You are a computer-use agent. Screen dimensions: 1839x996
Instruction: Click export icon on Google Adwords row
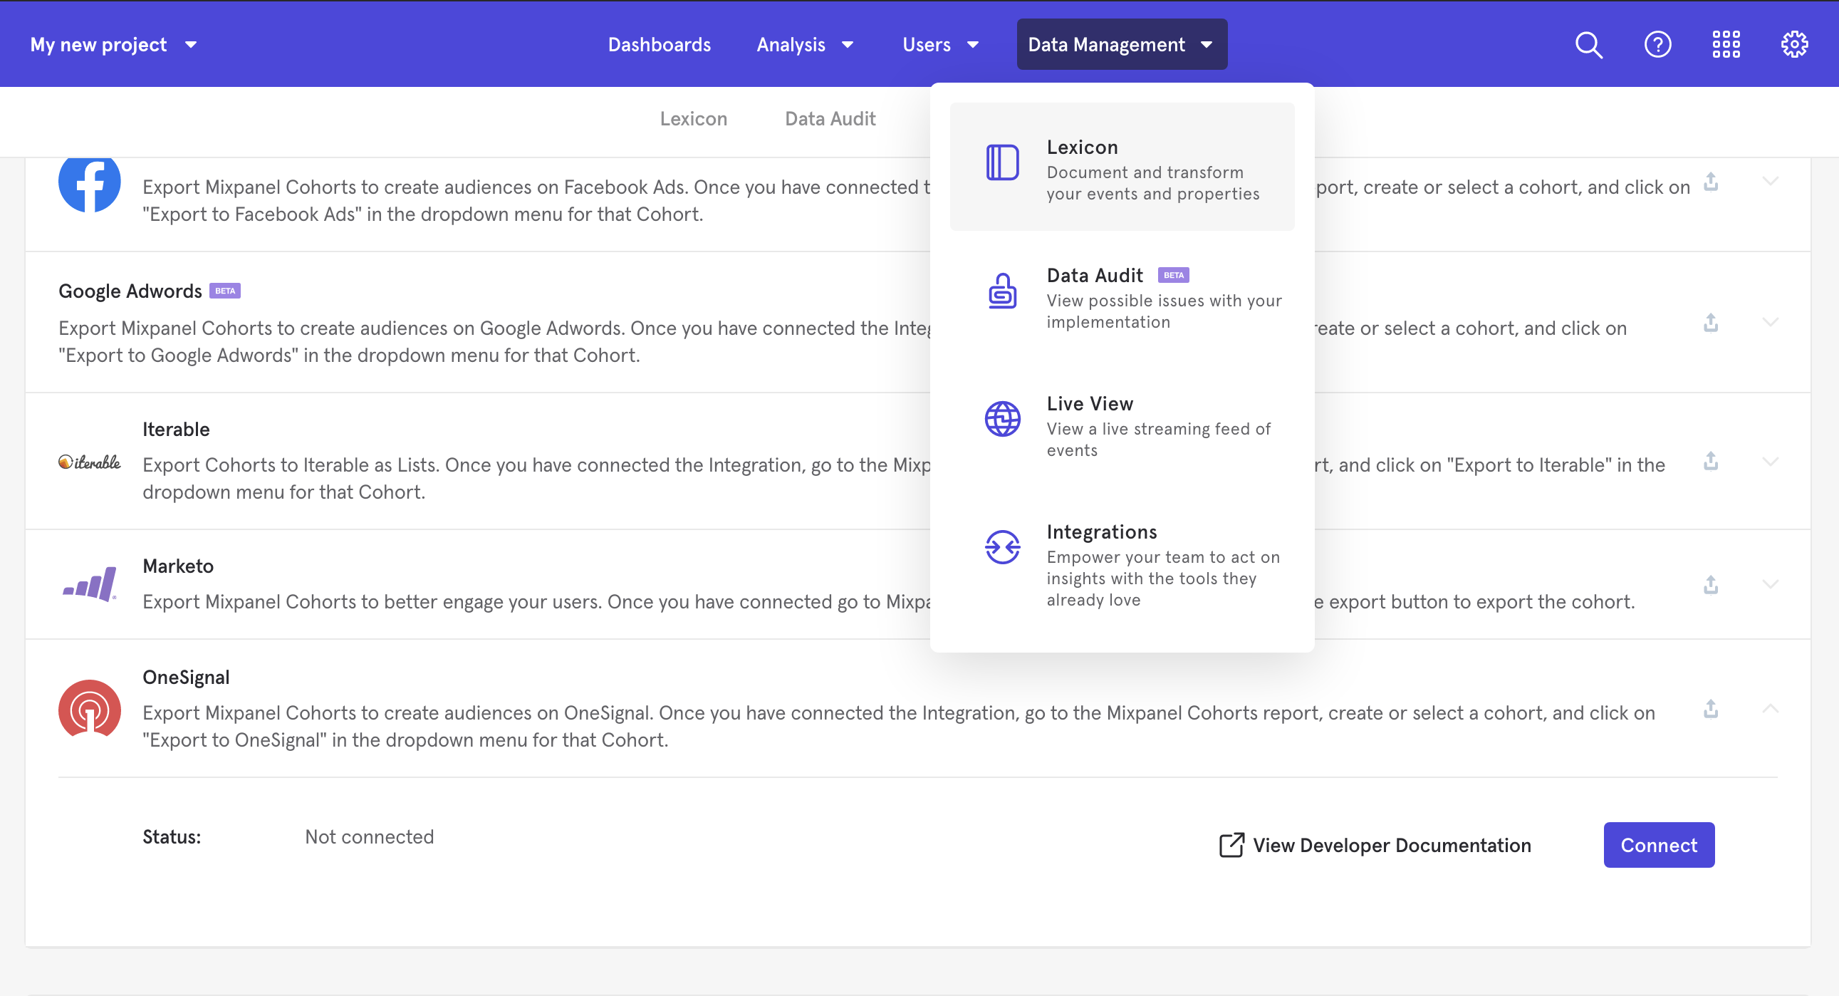coord(1711,322)
